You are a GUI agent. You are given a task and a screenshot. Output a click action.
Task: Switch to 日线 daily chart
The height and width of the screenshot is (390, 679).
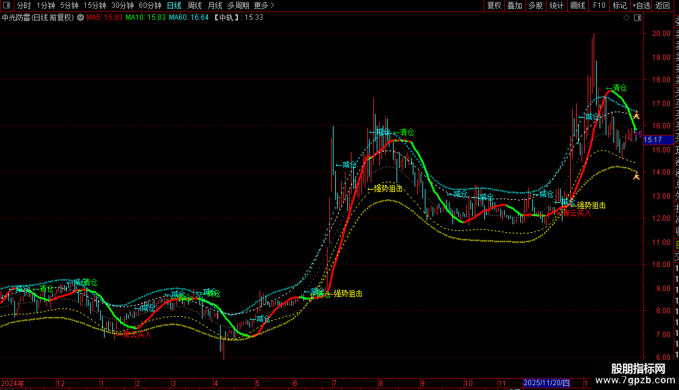pyautogui.click(x=174, y=5)
